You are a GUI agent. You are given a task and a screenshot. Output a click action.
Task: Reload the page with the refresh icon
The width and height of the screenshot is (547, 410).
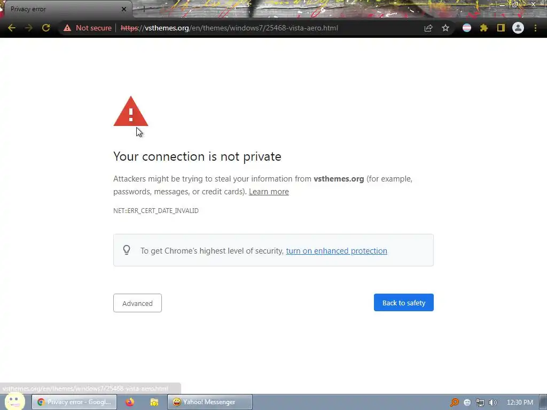click(46, 28)
